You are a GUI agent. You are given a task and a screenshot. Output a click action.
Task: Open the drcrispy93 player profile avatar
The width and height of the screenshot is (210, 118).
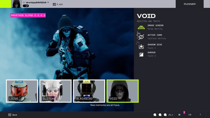16,4
